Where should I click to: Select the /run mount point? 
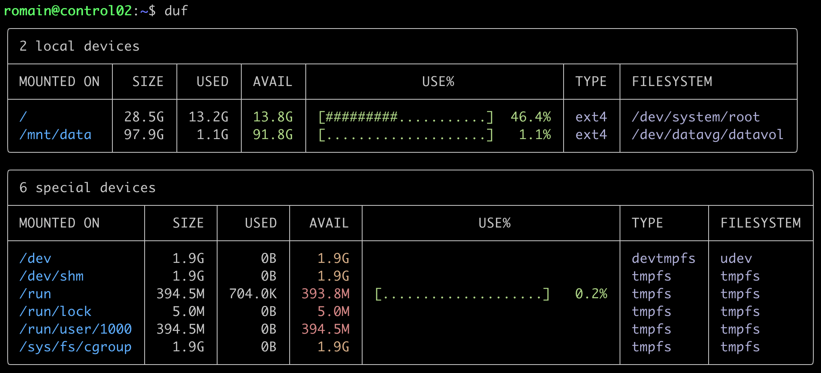[35, 294]
